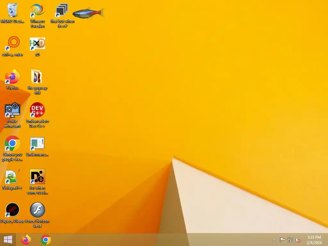Select the 'Papers, Please' label text
328x246 pixels.
[12, 221]
